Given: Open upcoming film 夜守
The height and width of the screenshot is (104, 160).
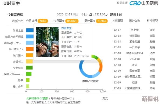Looking at the screenshot, I should coord(135,65).
